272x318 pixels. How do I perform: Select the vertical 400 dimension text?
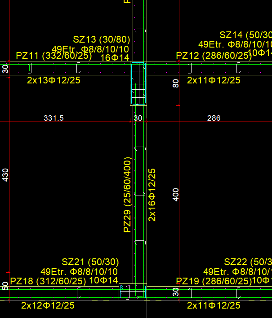[x=176, y=194]
